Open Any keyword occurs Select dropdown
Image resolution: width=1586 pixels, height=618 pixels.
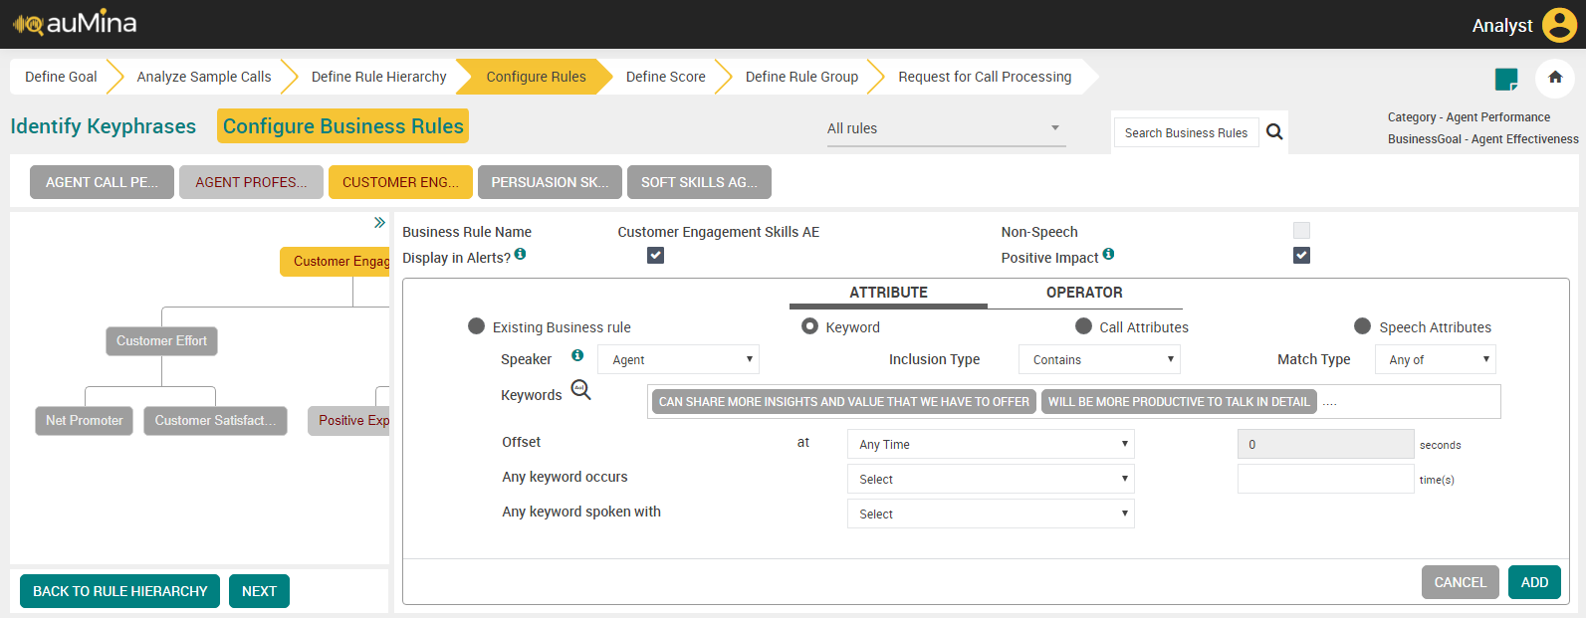(991, 479)
